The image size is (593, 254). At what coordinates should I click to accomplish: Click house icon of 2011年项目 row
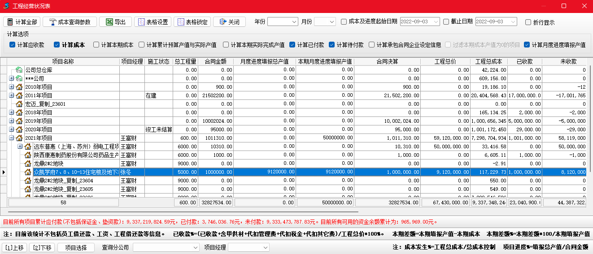19,95
